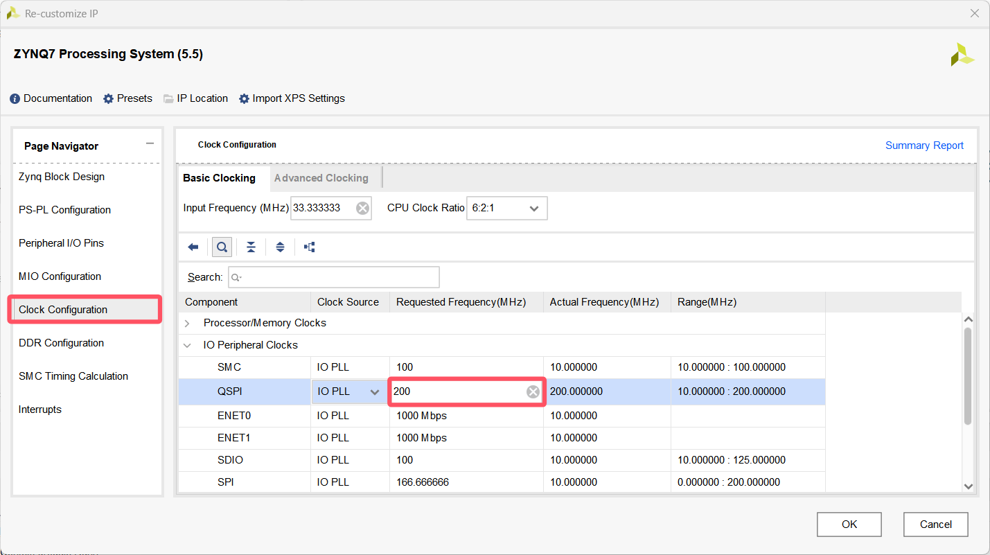Viewport: 990px width, 555px height.
Task: Open the QSPI Clock Source dropdown
Action: [x=350, y=391]
